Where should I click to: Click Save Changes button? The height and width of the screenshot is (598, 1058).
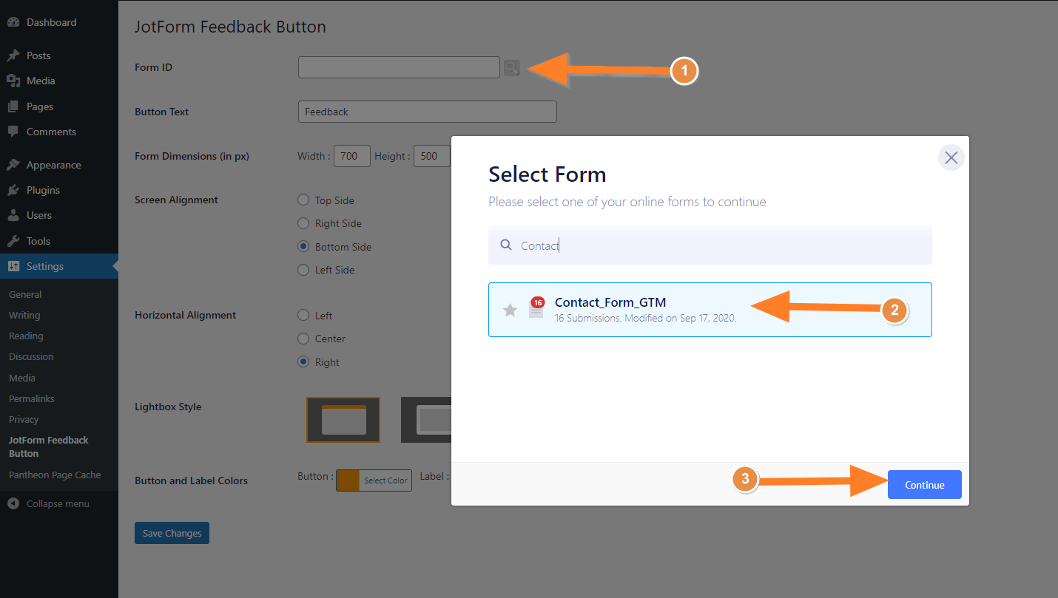click(x=172, y=533)
